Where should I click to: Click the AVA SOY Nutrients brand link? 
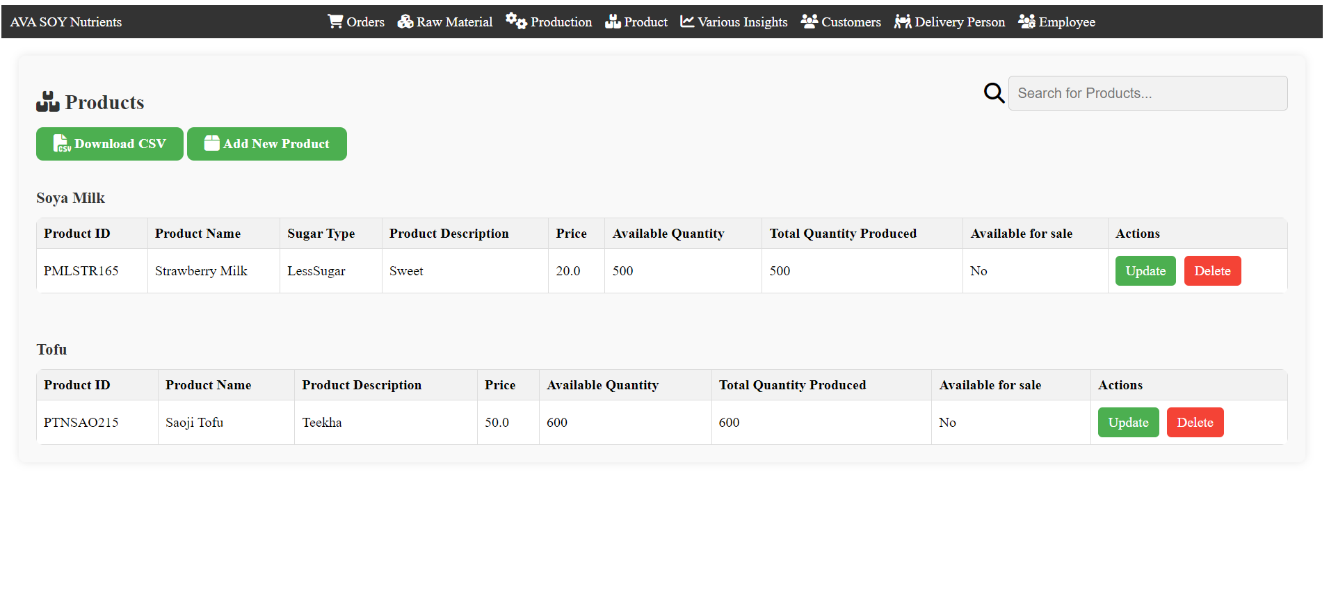(x=66, y=22)
